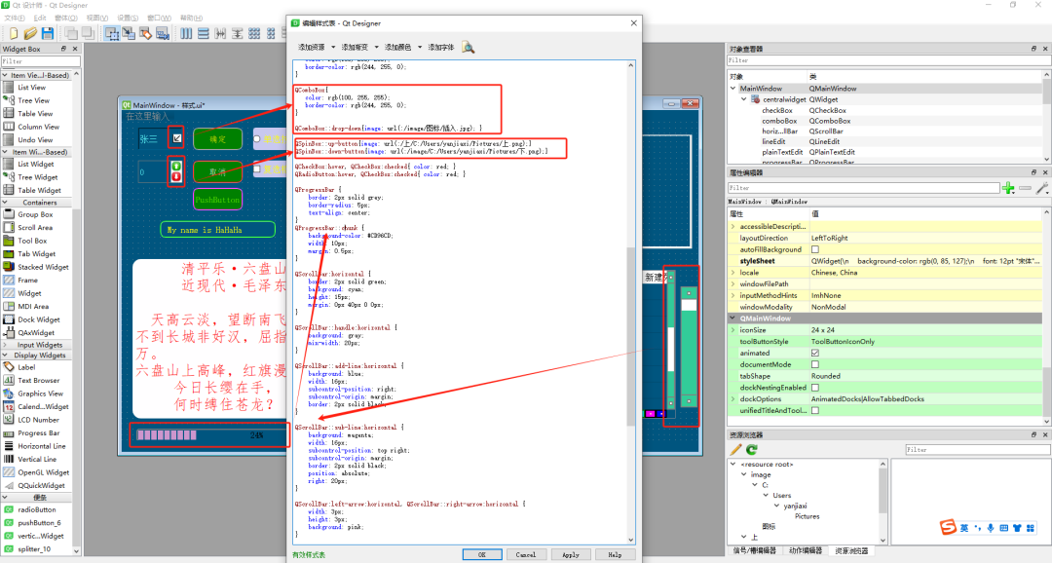Toggle the dockNestingEnabled property checkbox
Screen dimensions: 1052x563
(815, 388)
